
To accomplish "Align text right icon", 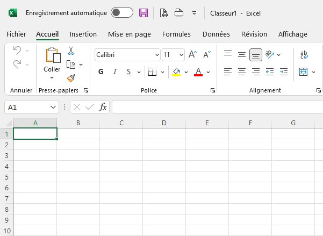I will click(256, 71).
